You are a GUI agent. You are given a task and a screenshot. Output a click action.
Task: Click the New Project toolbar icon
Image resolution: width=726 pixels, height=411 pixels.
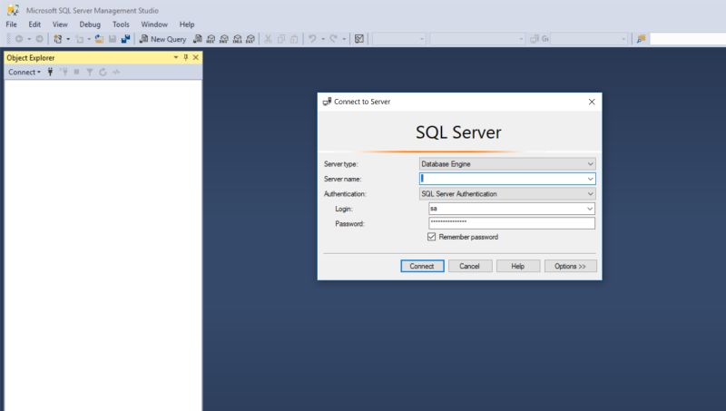(x=57, y=39)
